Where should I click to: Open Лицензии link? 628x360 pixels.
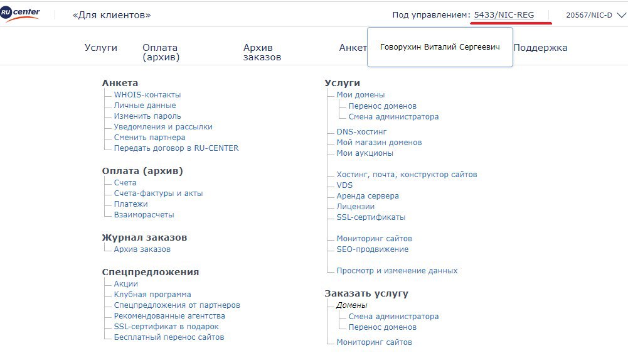click(355, 207)
